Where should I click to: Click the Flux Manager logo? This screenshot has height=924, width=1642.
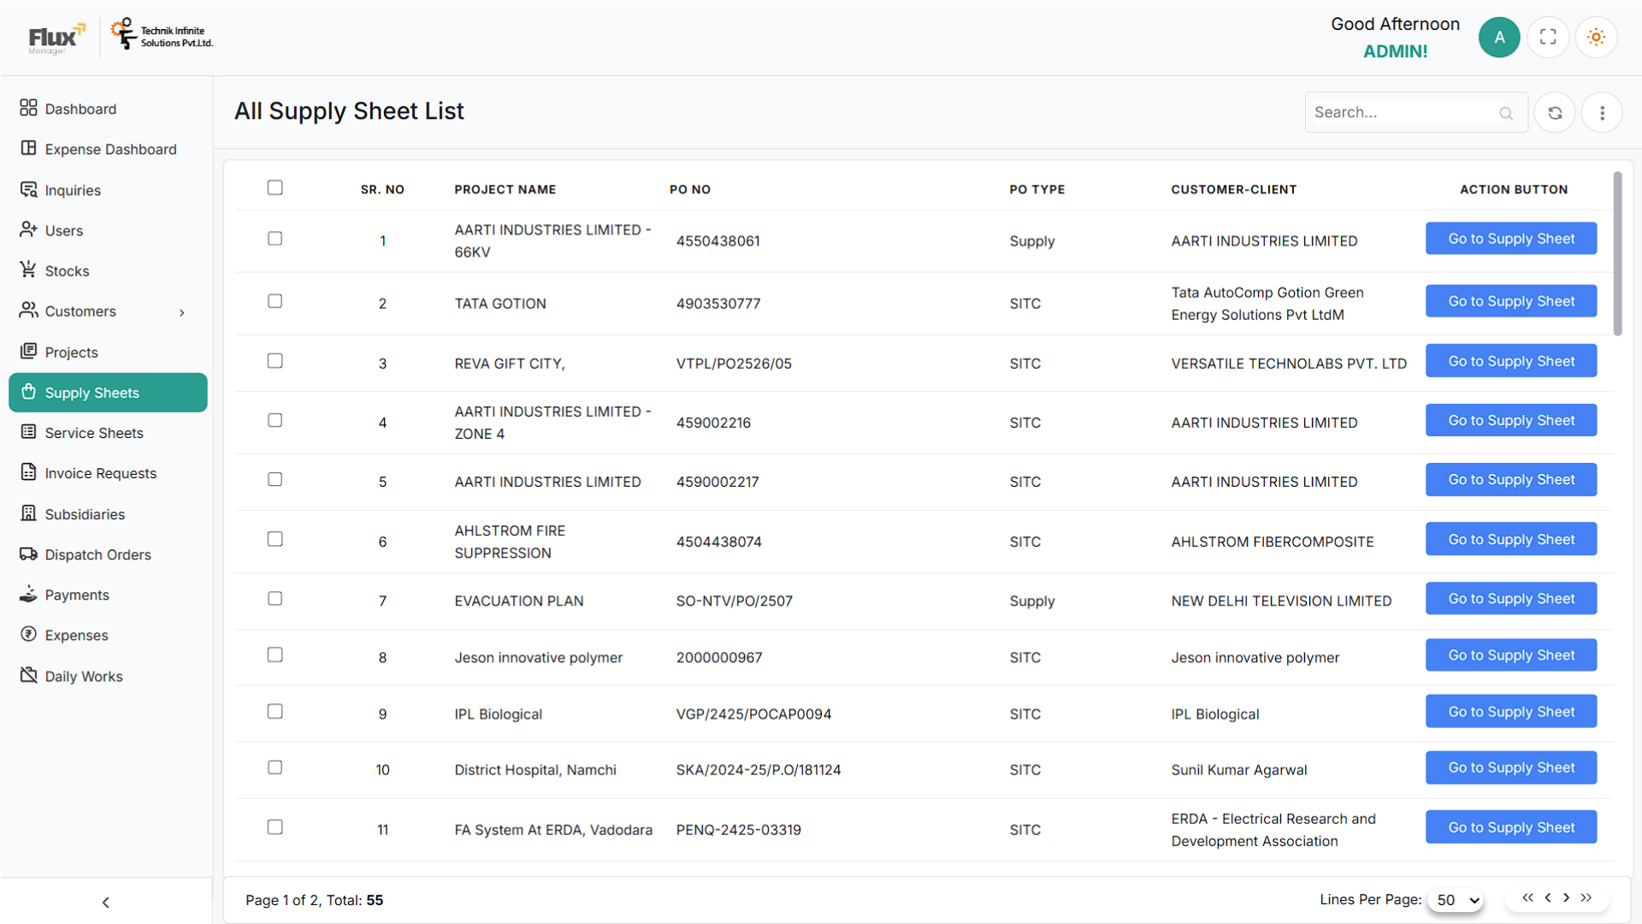(56, 38)
